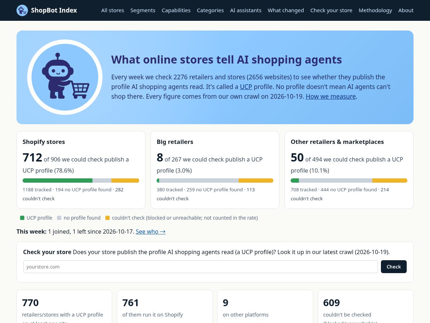This screenshot has width=430, height=323.
Task: Click the Shopify stores card heading
Action: coord(44,142)
